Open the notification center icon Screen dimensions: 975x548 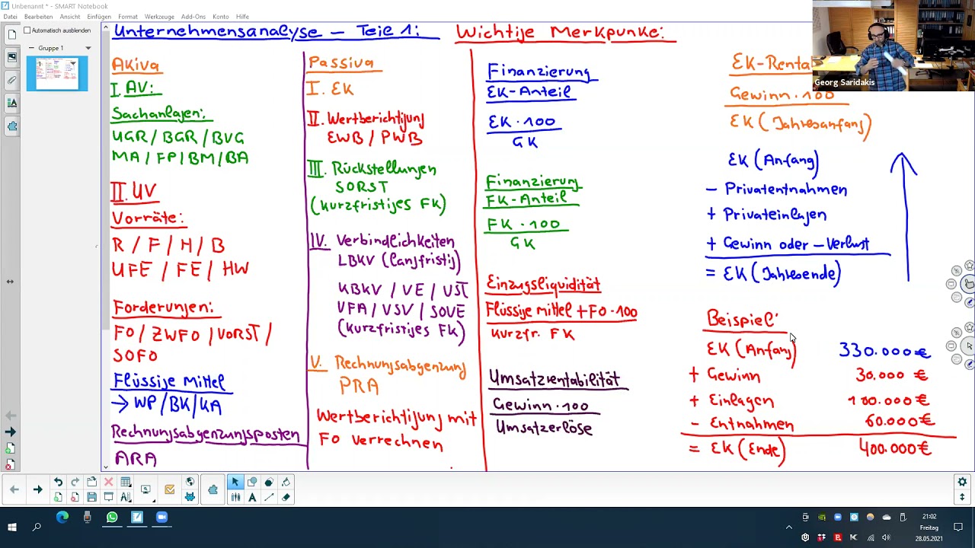[x=958, y=527]
